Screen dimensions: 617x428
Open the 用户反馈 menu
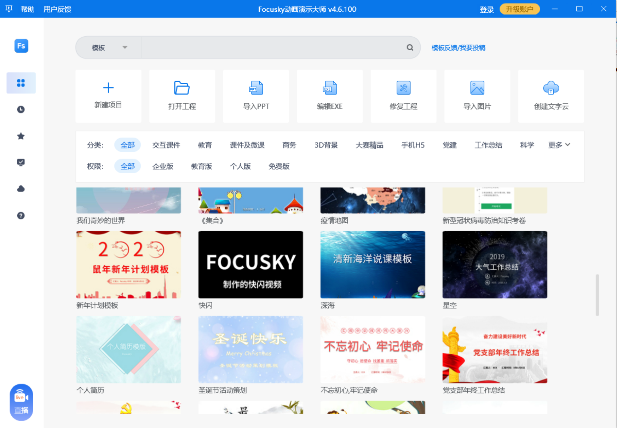click(57, 9)
